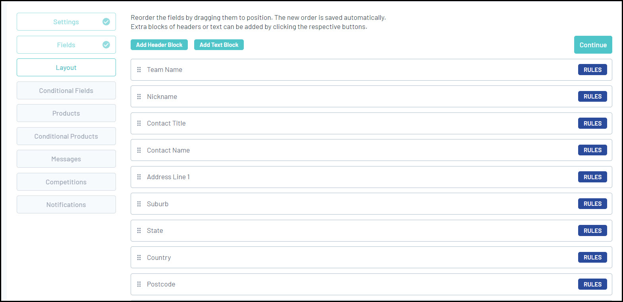Click the drag handle for Team Name

point(139,70)
